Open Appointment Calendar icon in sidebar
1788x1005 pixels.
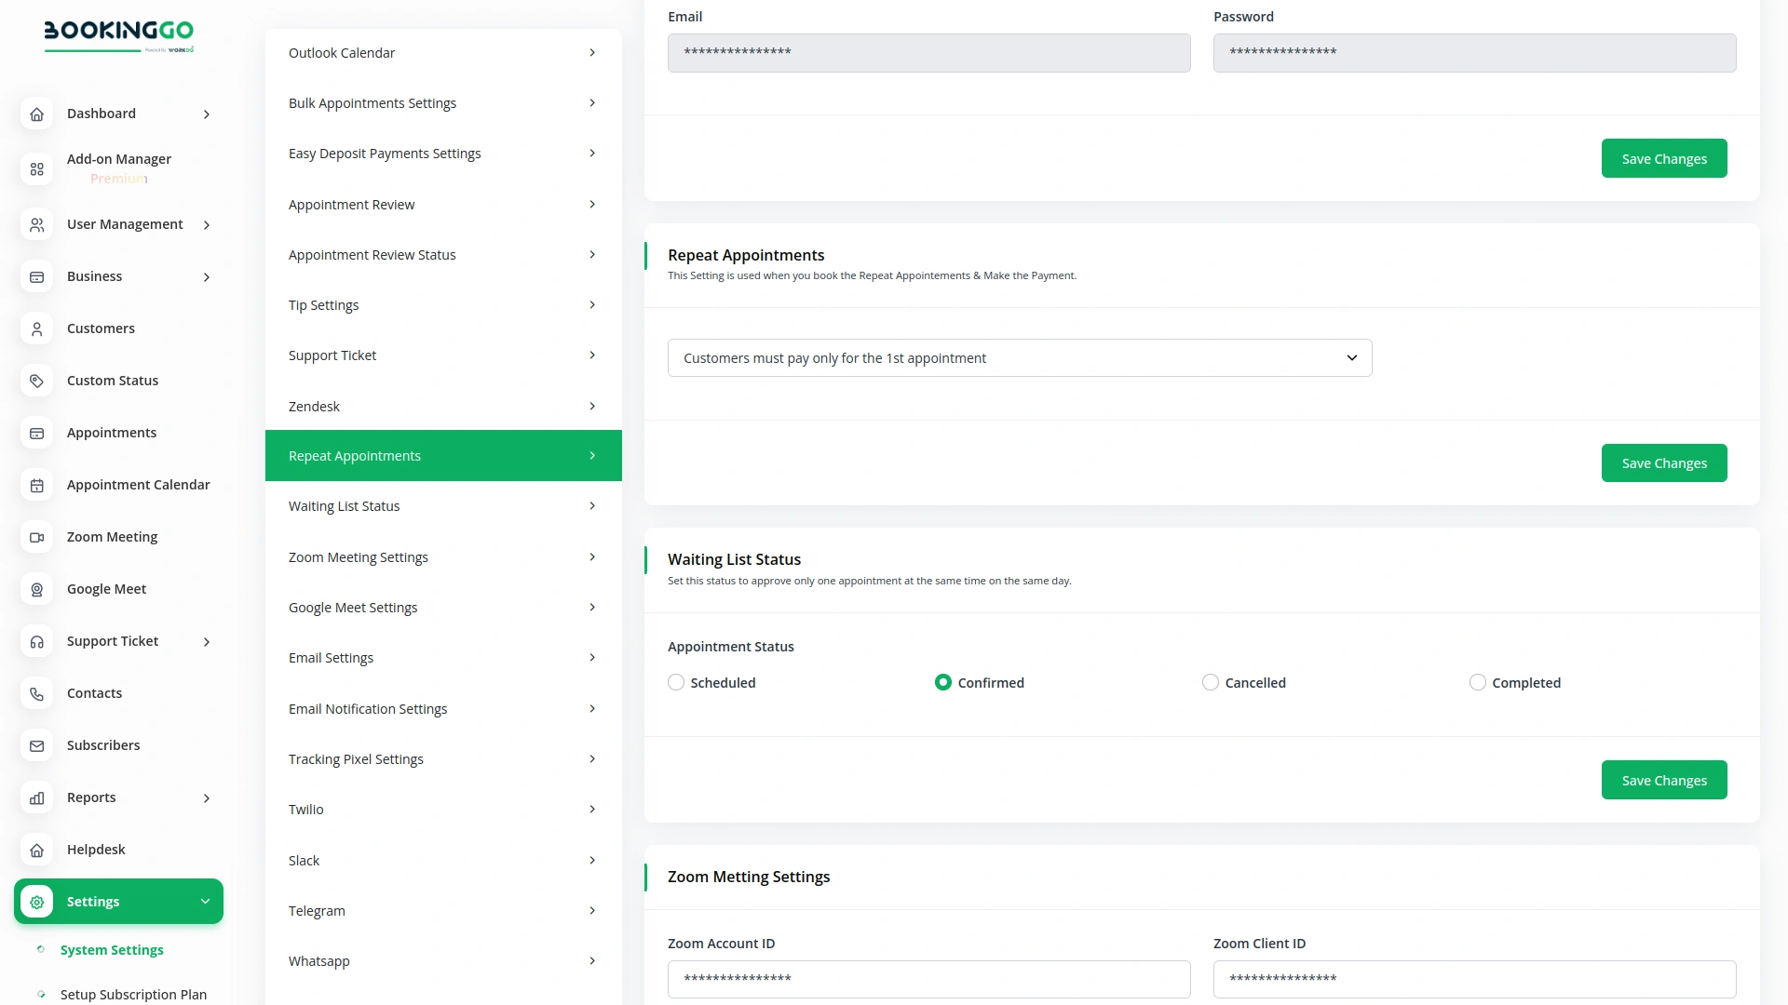pos(36,485)
